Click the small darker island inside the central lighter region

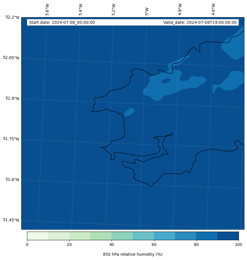166,81
